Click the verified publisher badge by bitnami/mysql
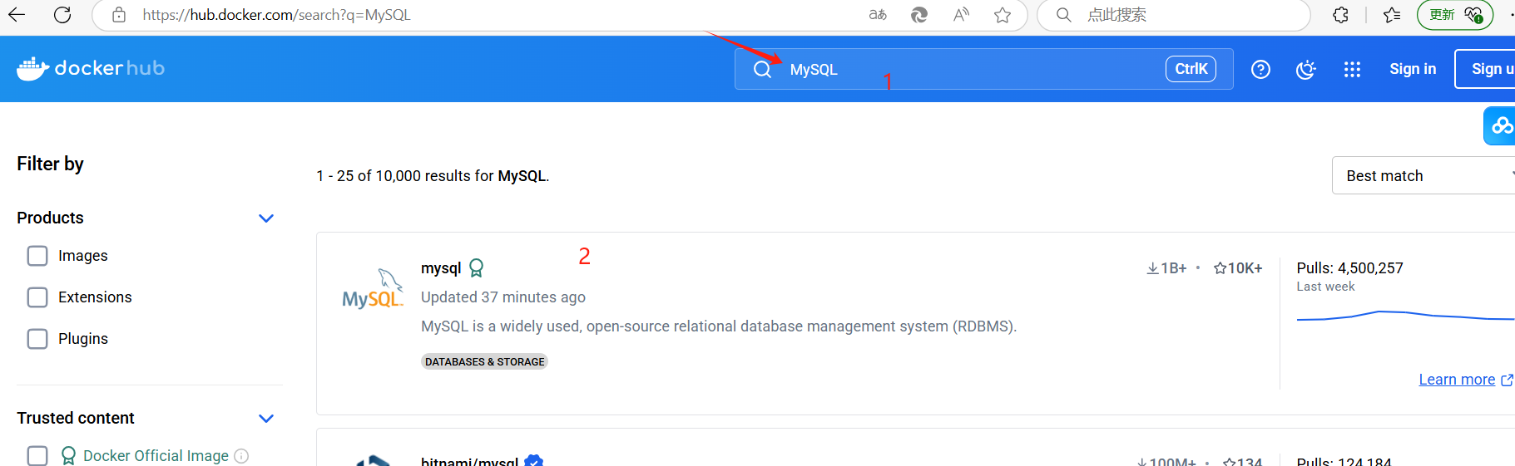This screenshot has height=466, width=1515. click(x=534, y=461)
